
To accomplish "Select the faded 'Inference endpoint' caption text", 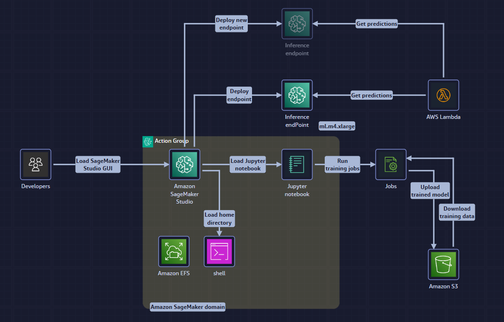I will pos(297,50).
